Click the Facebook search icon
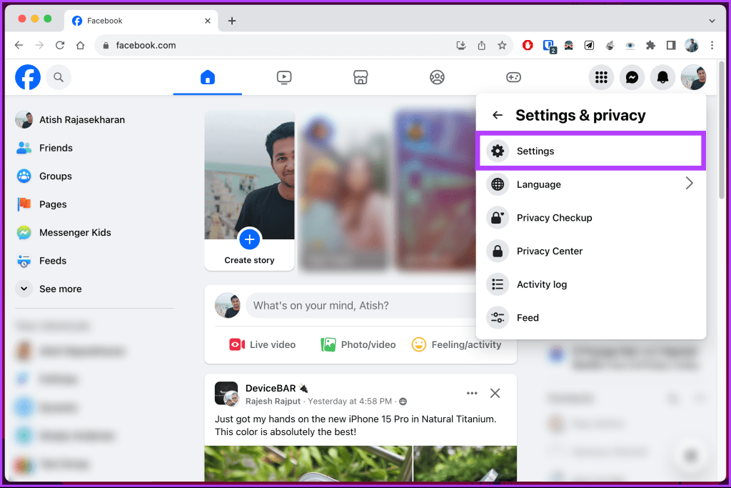This screenshot has height=488, width=731. pos(59,77)
